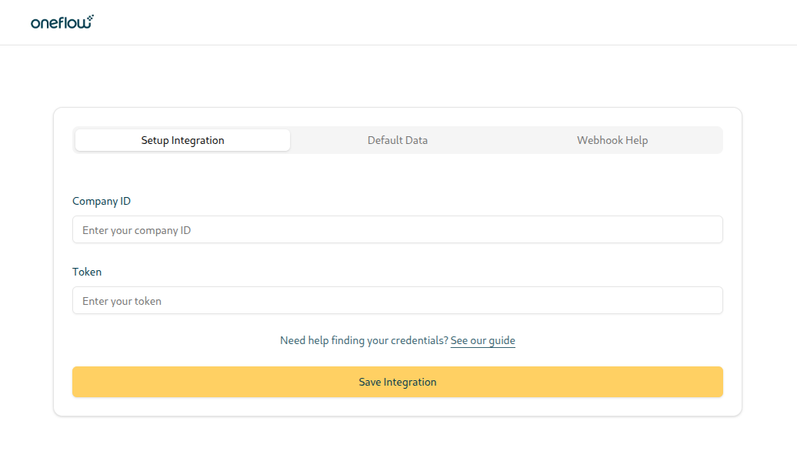This screenshot has height=458, width=797.
Task: Click the Oneflow logo
Action: [62, 22]
